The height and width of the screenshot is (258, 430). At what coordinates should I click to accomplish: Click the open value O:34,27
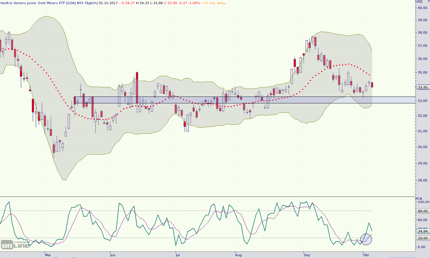128,3
